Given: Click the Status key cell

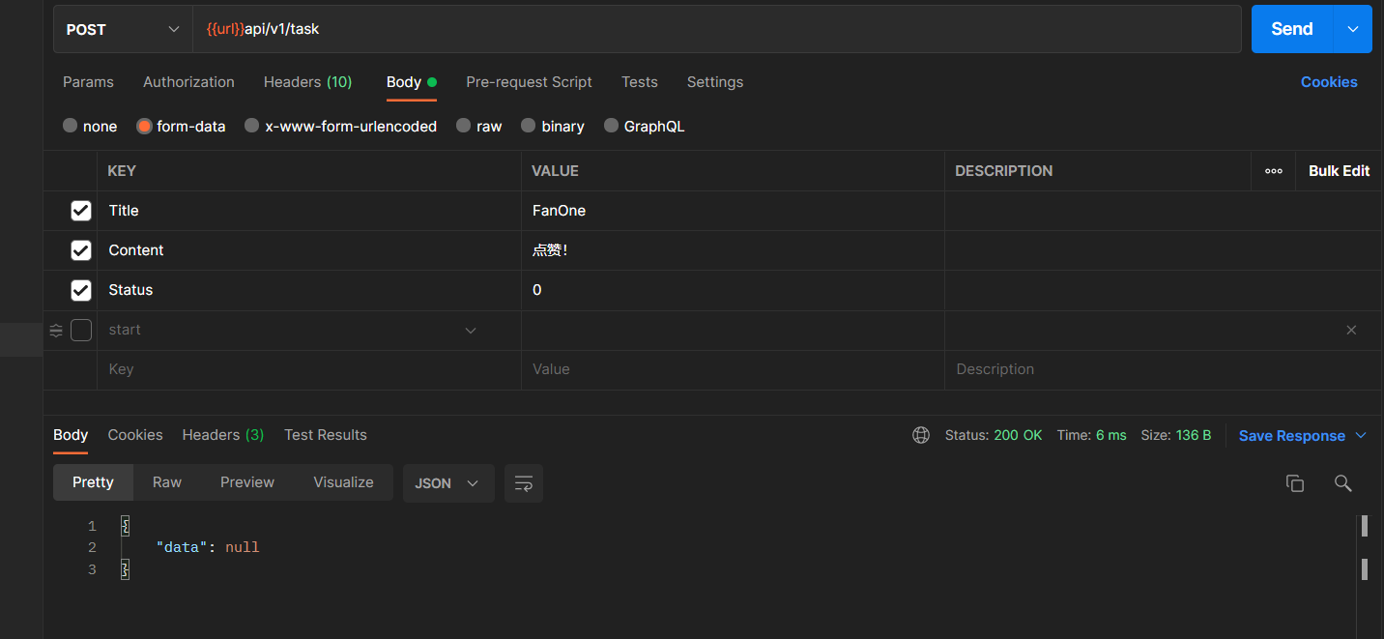Looking at the screenshot, I should [309, 290].
